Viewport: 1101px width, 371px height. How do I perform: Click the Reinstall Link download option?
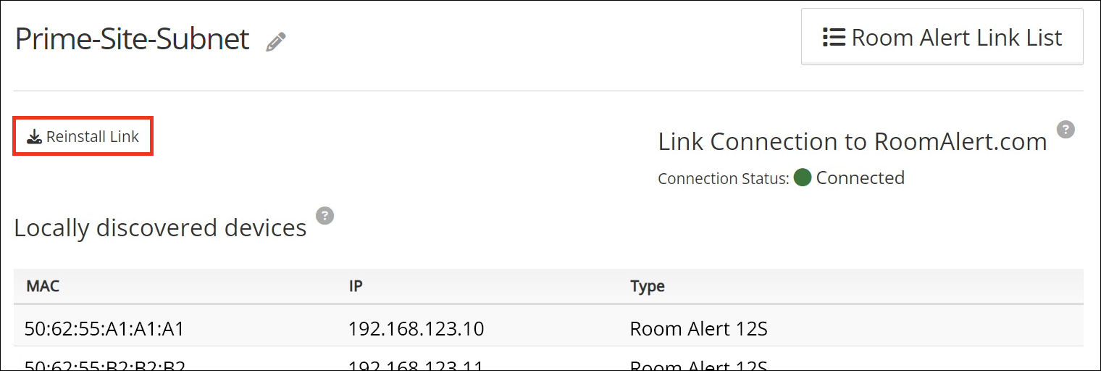[x=83, y=136]
